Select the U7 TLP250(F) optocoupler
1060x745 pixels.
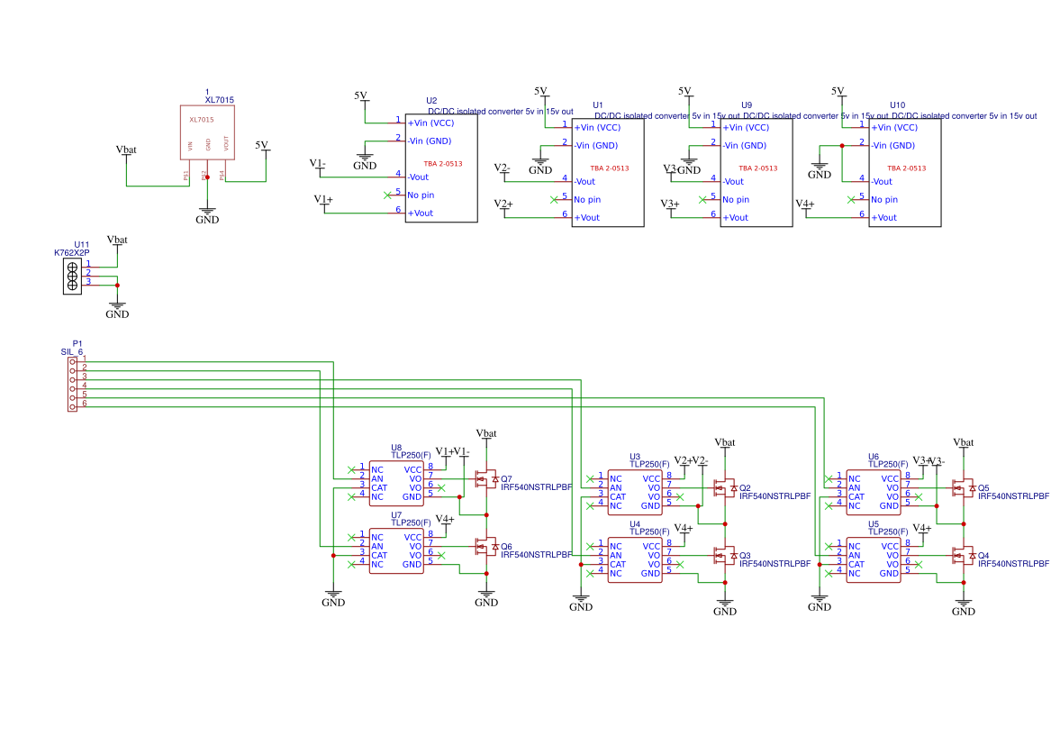coord(396,550)
